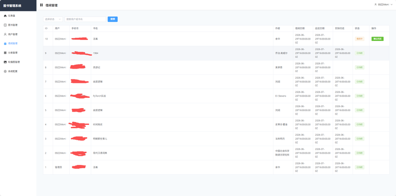Click the green 确认归还 button
This screenshot has width=396, height=196.
click(x=377, y=39)
